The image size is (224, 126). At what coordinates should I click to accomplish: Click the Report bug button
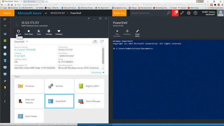(119, 13)
